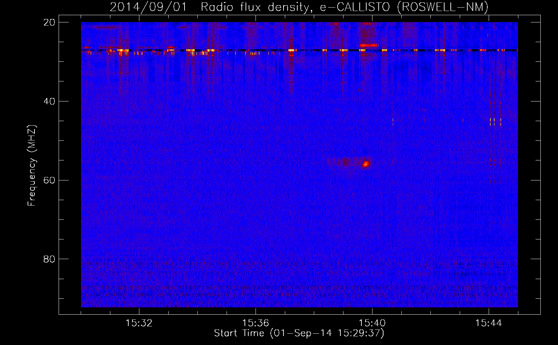Select the frequency axis label '80'
Screen dimensions: 558x345
(x=49, y=259)
